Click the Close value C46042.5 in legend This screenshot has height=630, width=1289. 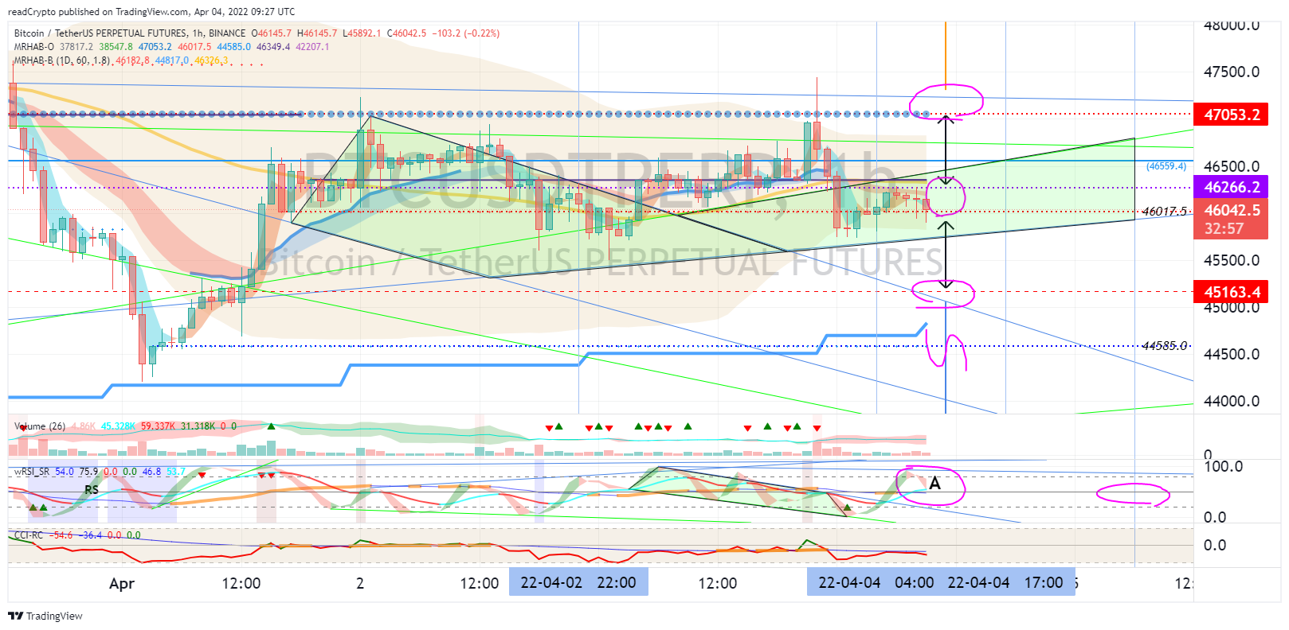407,33
